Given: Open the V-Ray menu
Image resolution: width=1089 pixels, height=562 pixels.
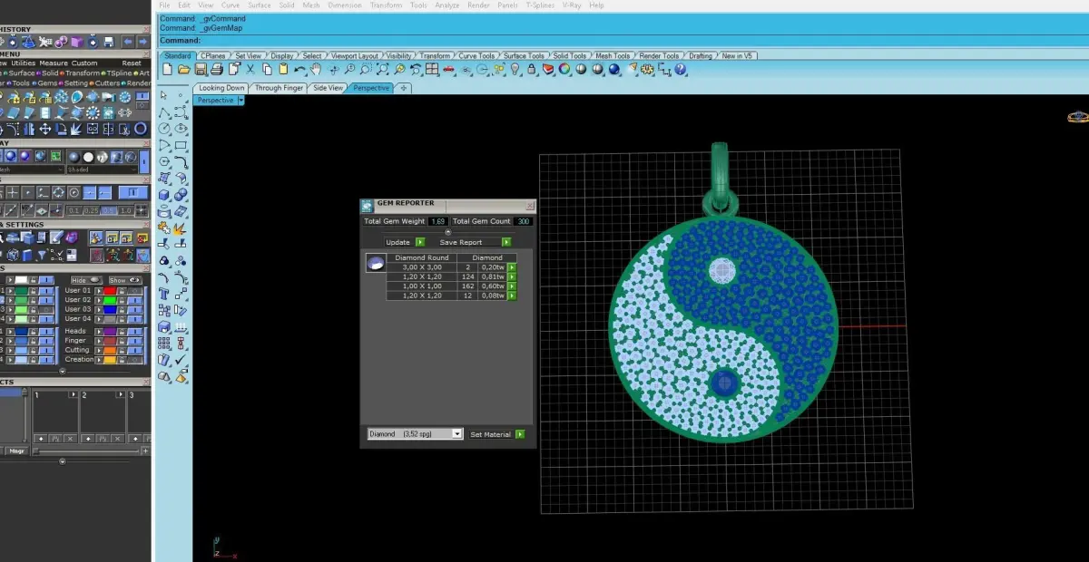Looking at the screenshot, I should (x=573, y=5).
